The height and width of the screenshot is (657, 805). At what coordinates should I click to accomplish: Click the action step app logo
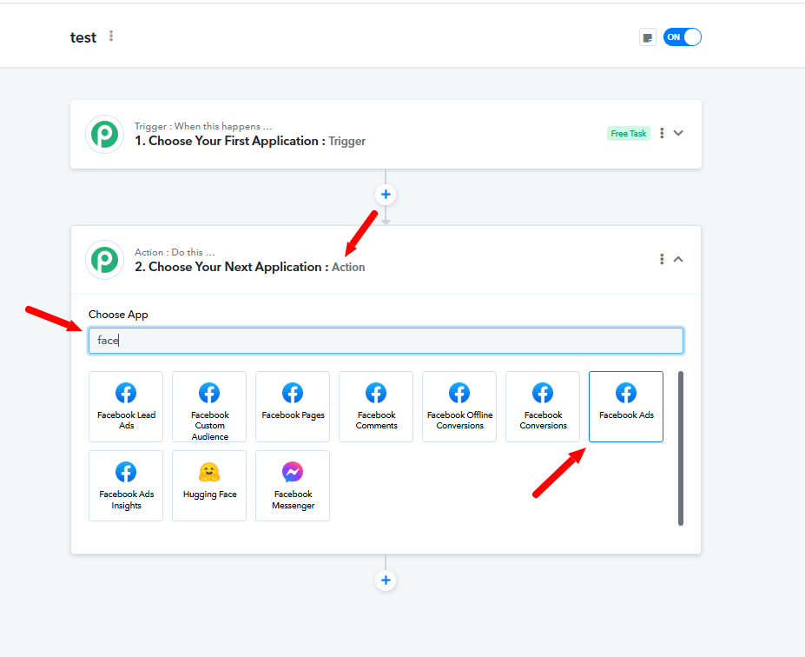[x=105, y=260]
